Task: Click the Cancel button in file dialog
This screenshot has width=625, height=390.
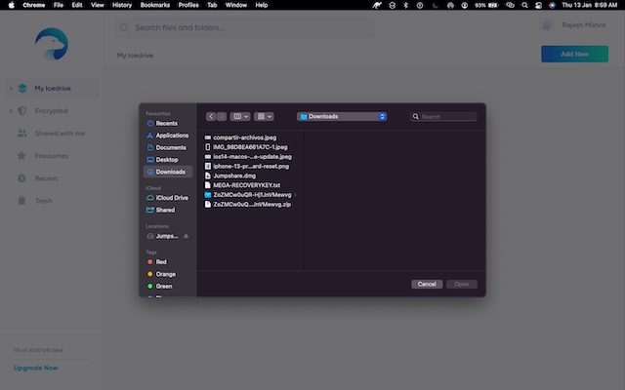Action: click(x=426, y=284)
